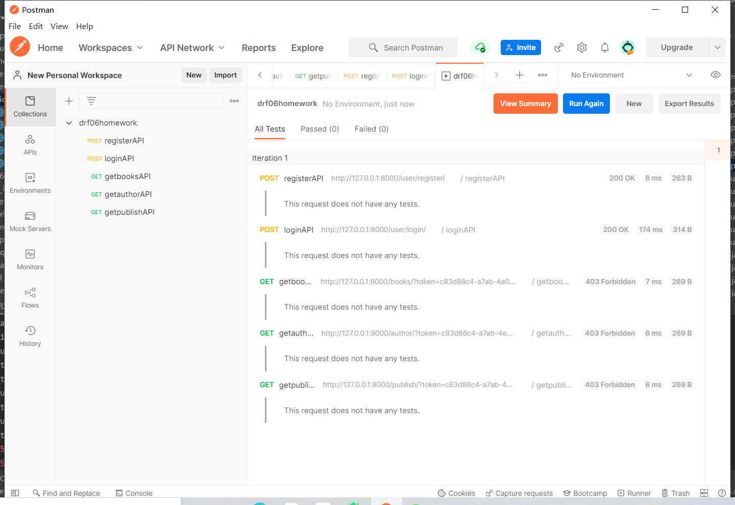Screen dimensions: 735x505
Task: Open Cookies in the status bar
Action: click(x=457, y=493)
